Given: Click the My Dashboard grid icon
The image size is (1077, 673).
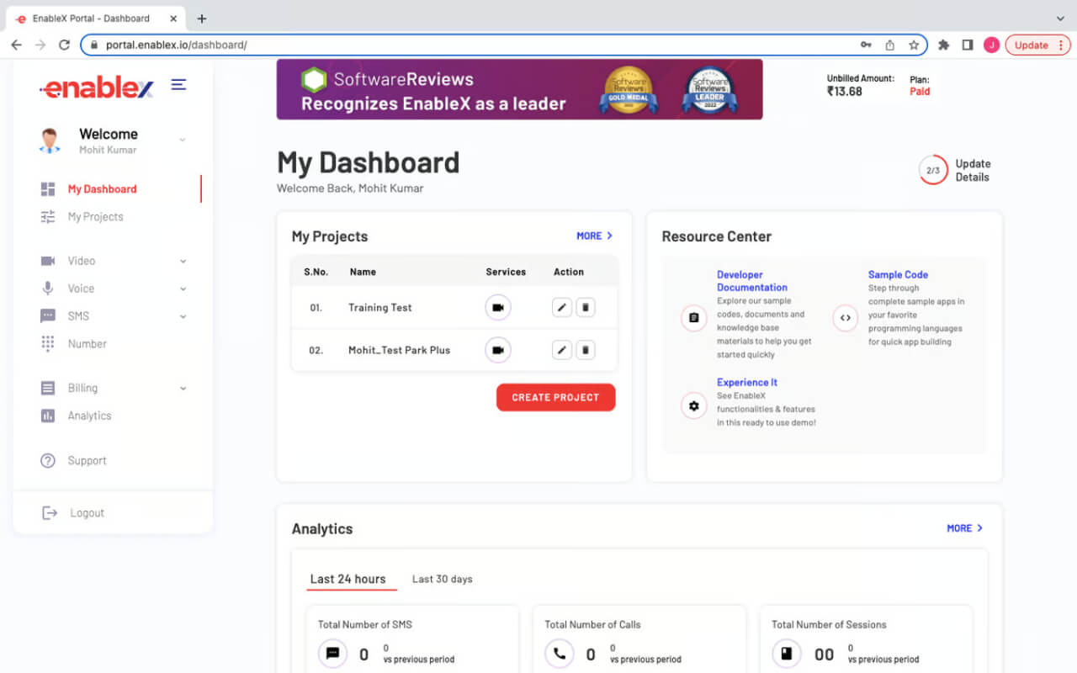Looking at the screenshot, I should tap(48, 189).
